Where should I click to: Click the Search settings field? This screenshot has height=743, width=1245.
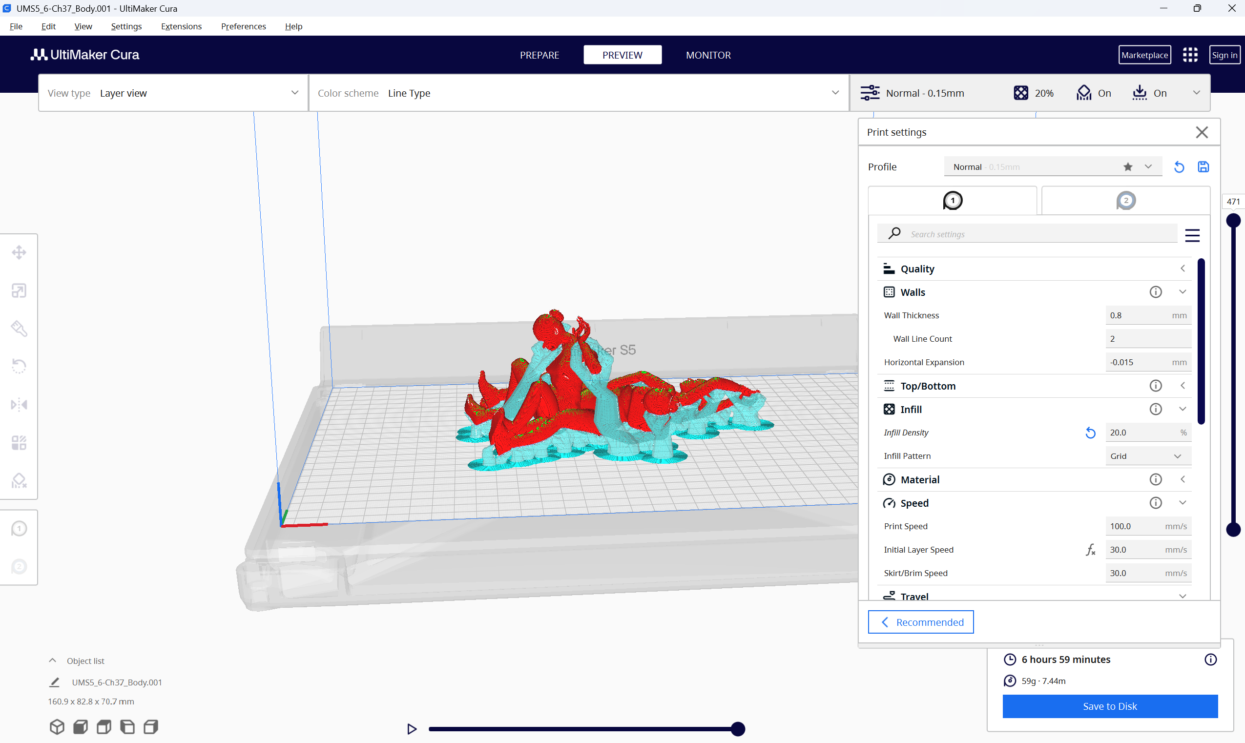1027,234
